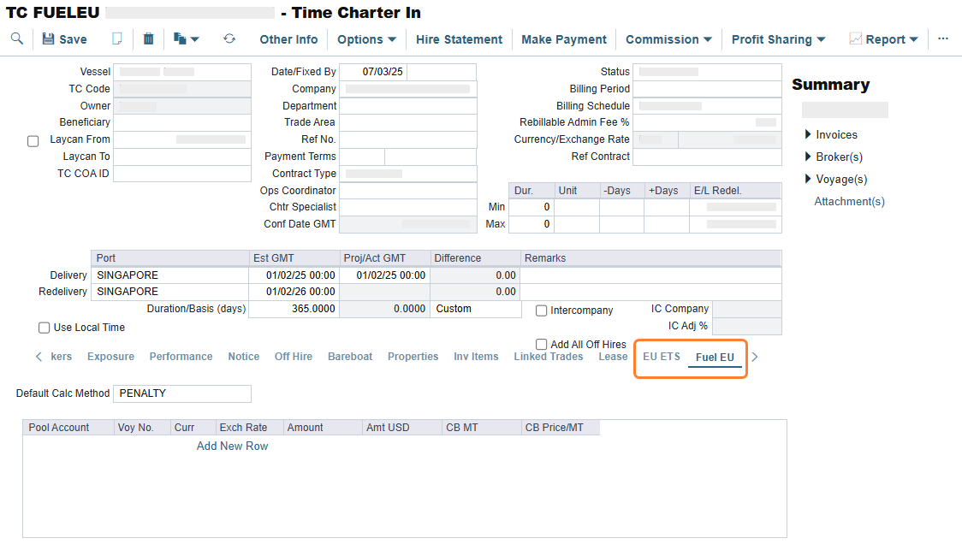962x550 pixels.
Task: Check the Use Local Time option
Action: 45,328
